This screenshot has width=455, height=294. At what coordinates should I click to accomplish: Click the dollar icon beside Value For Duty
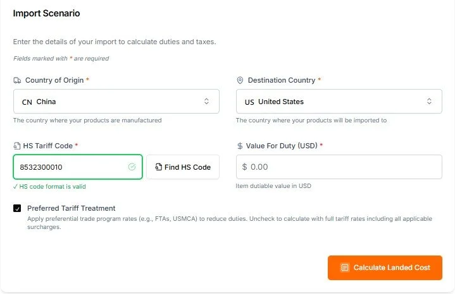pos(240,146)
